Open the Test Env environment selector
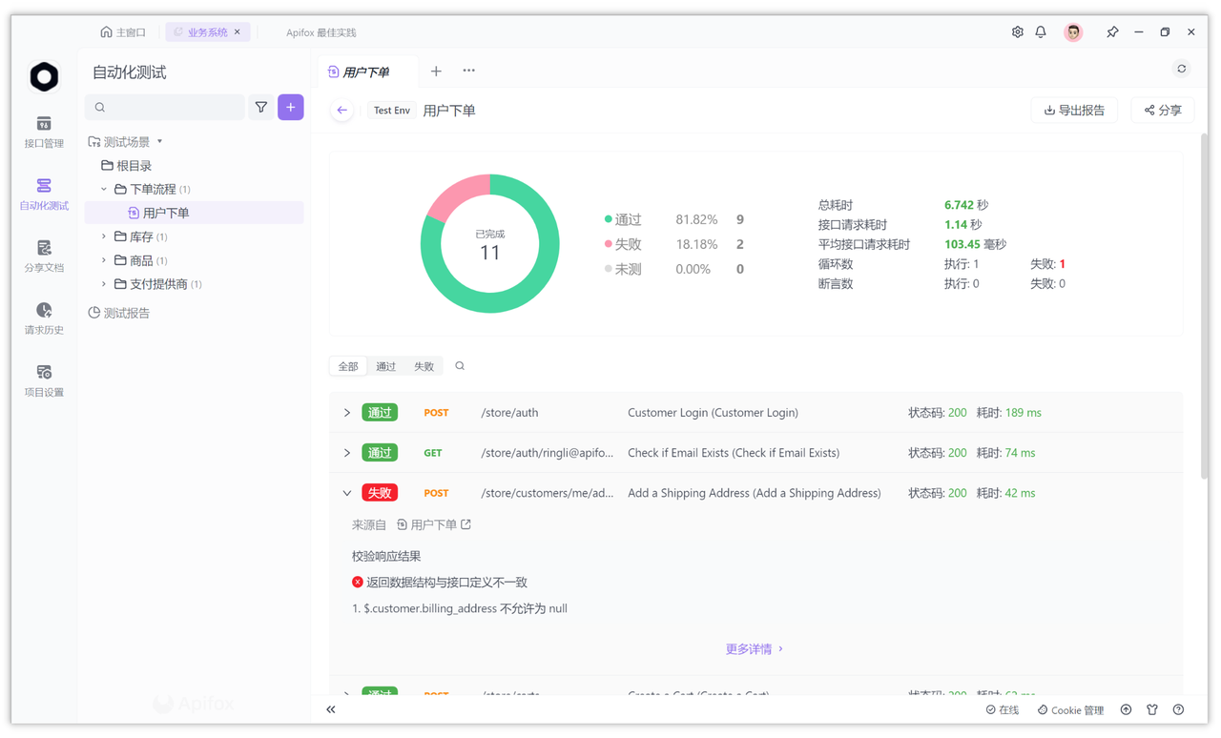 point(391,111)
